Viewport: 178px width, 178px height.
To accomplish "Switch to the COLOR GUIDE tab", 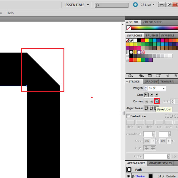I will 152,22.
